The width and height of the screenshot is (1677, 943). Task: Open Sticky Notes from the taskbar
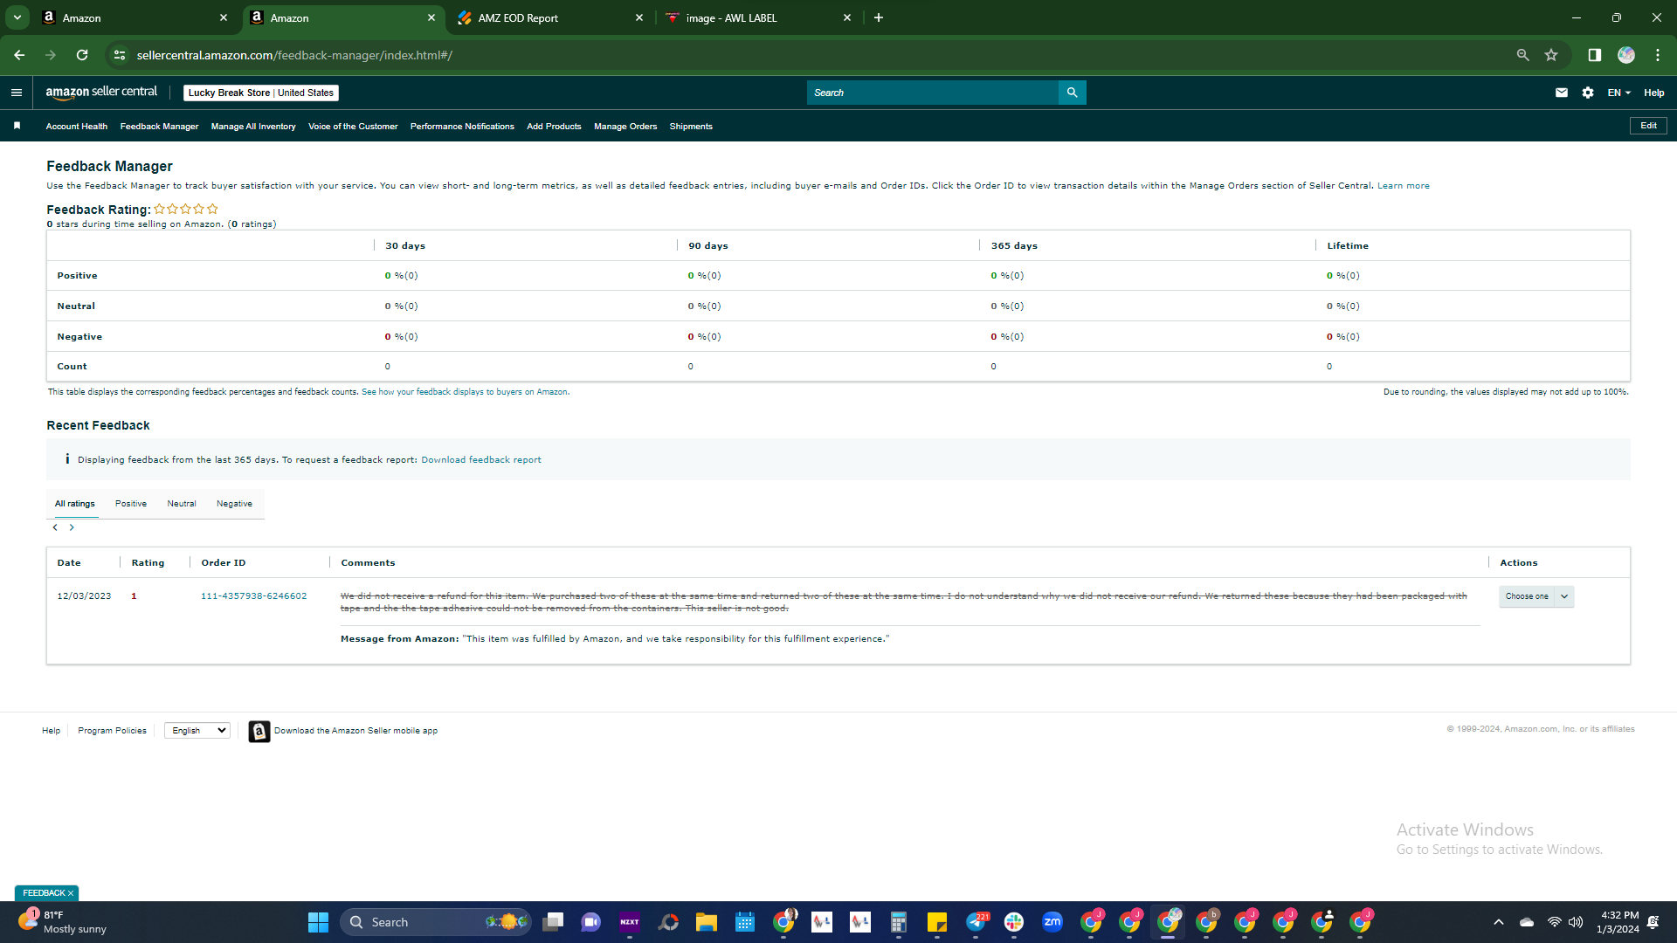click(x=937, y=922)
